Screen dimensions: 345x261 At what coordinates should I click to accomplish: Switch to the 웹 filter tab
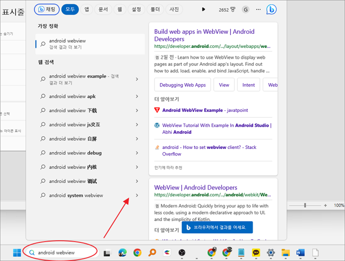(x=120, y=9)
